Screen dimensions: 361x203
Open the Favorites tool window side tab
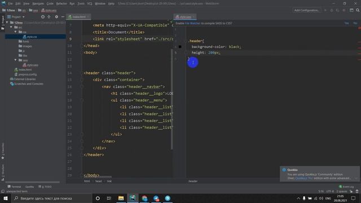point(3,151)
